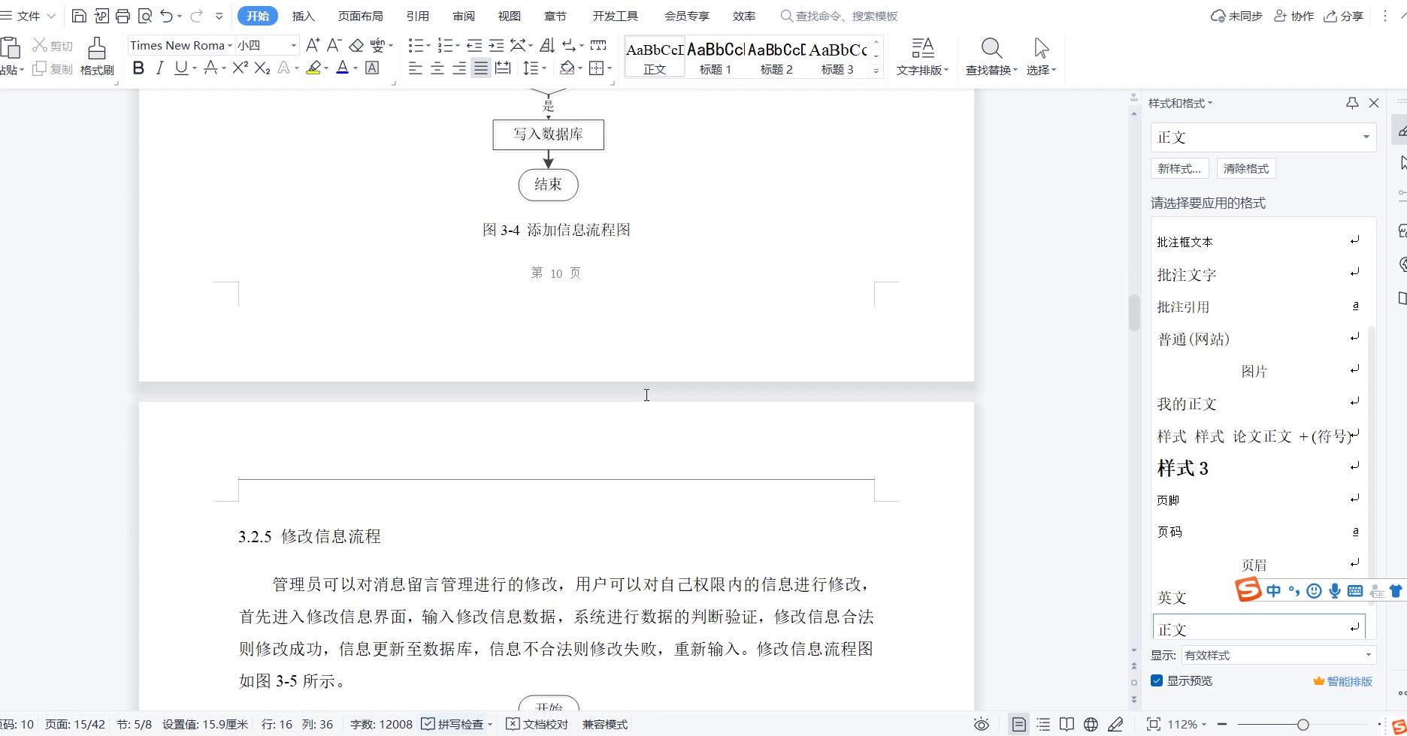Open print preview icon
Viewport: 1407px width, 736px height.
click(145, 16)
